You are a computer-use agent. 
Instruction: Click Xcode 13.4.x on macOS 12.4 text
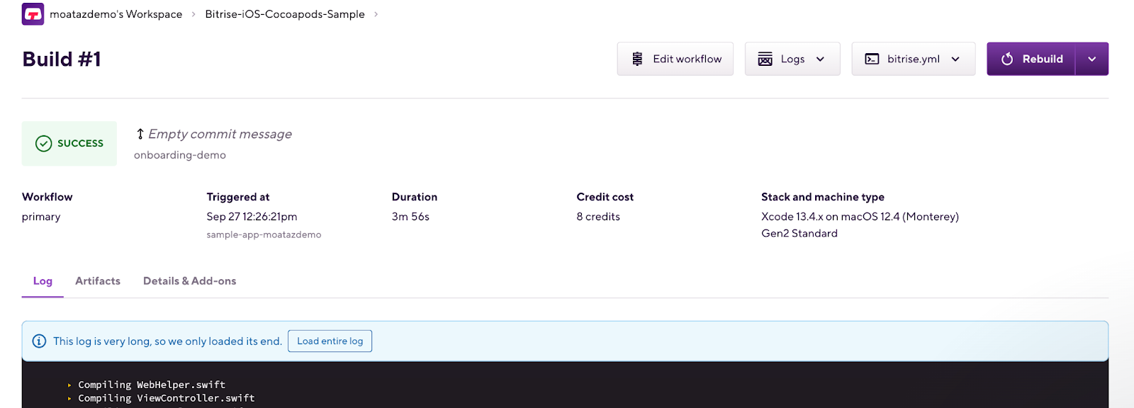tap(860, 217)
